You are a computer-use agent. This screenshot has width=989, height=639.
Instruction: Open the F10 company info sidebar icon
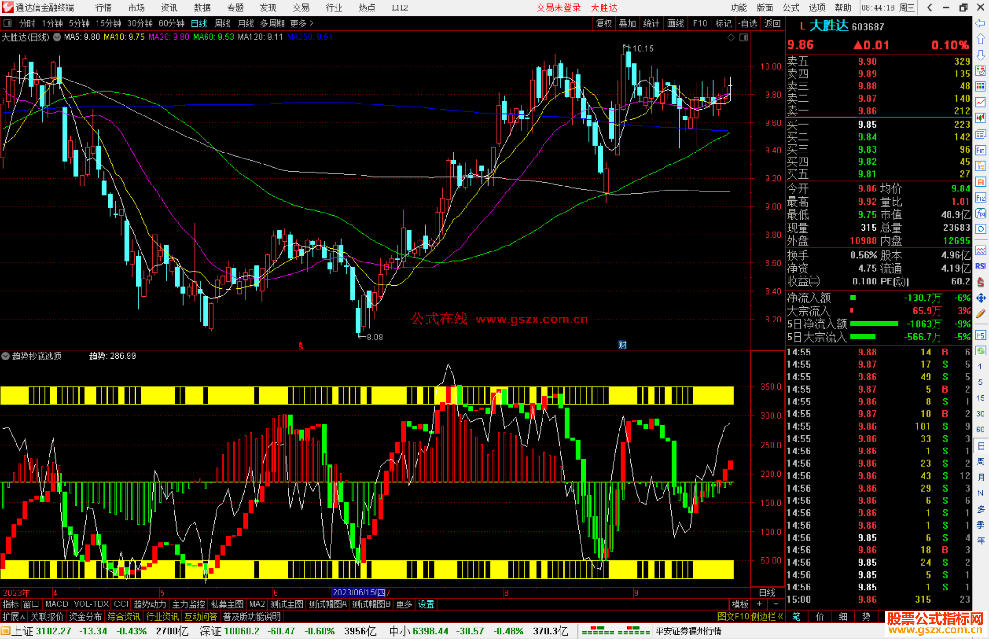980,150
